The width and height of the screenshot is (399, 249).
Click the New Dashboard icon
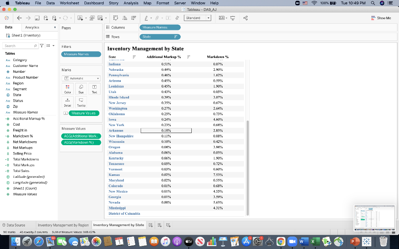point(159,225)
